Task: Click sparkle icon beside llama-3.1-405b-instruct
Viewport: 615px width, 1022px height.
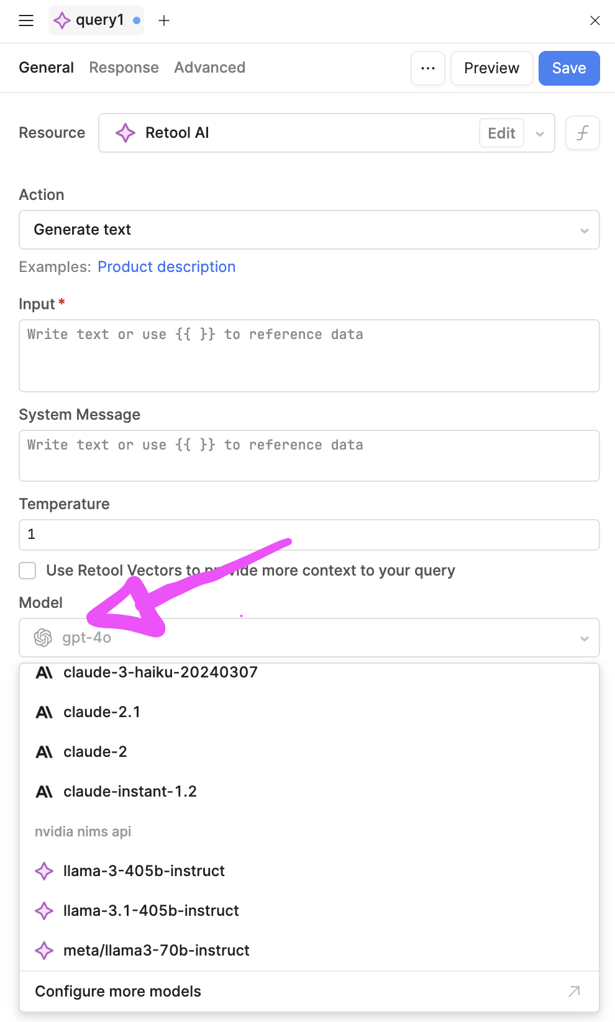Action: (44, 911)
